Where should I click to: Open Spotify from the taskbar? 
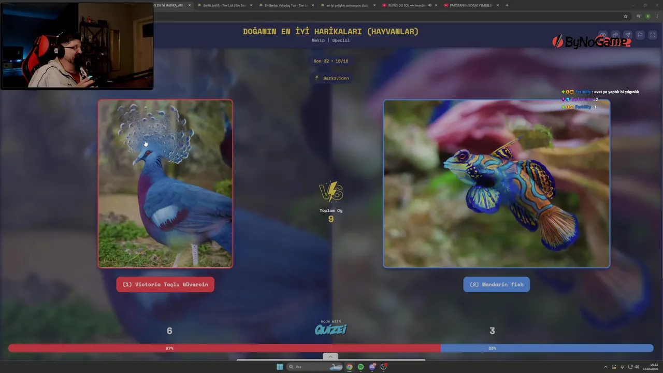coord(361,367)
